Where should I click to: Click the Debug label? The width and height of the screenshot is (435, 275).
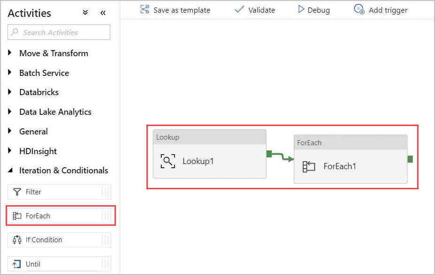[319, 10]
